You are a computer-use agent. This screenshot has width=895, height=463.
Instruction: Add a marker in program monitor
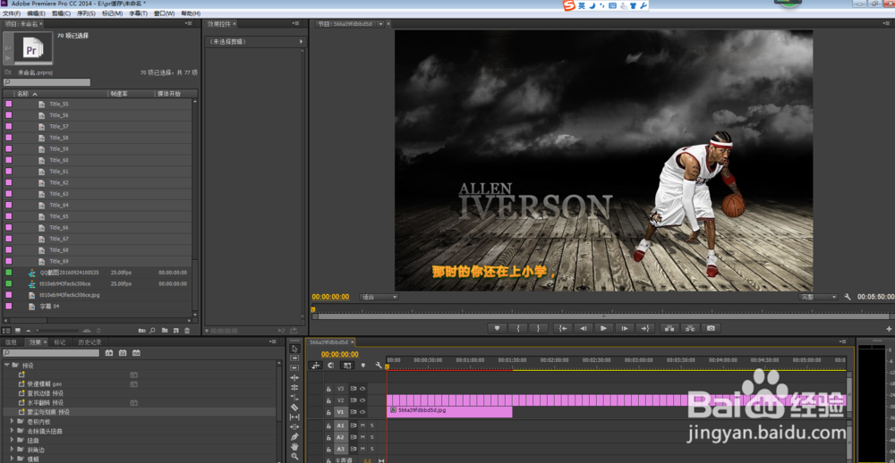tap(497, 328)
